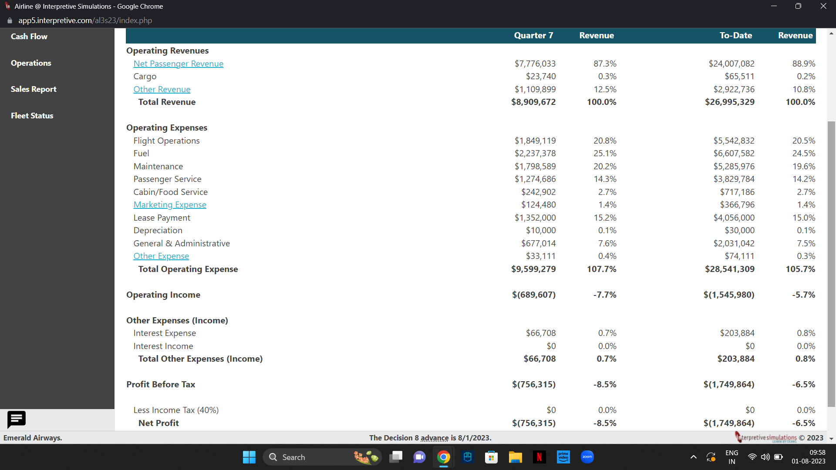Check battery status in the system tray

point(779,457)
